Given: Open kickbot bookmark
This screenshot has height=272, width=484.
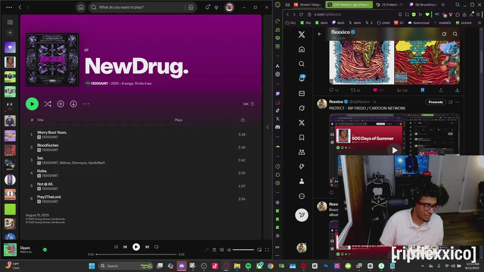Looking at the screenshot, I should click(464, 23).
